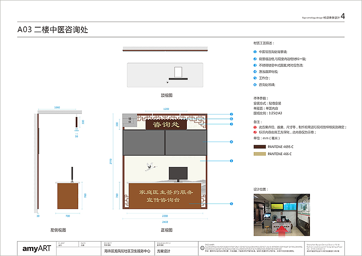Viewport: 362px width, 256px height.
Task: Click the 正视图 label
Action: [167, 230]
